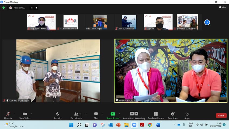Click the green Share Screen icon
This screenshot has height=129, width=229.
coord(113,114)
